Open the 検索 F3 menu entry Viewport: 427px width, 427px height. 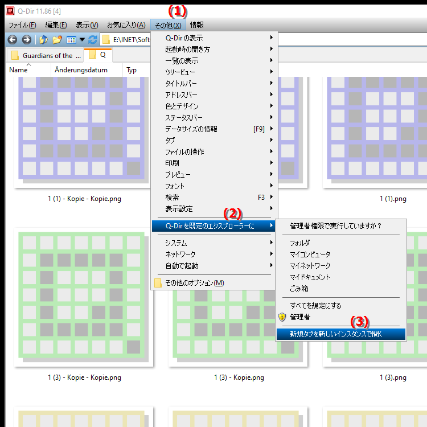(213, 198)
